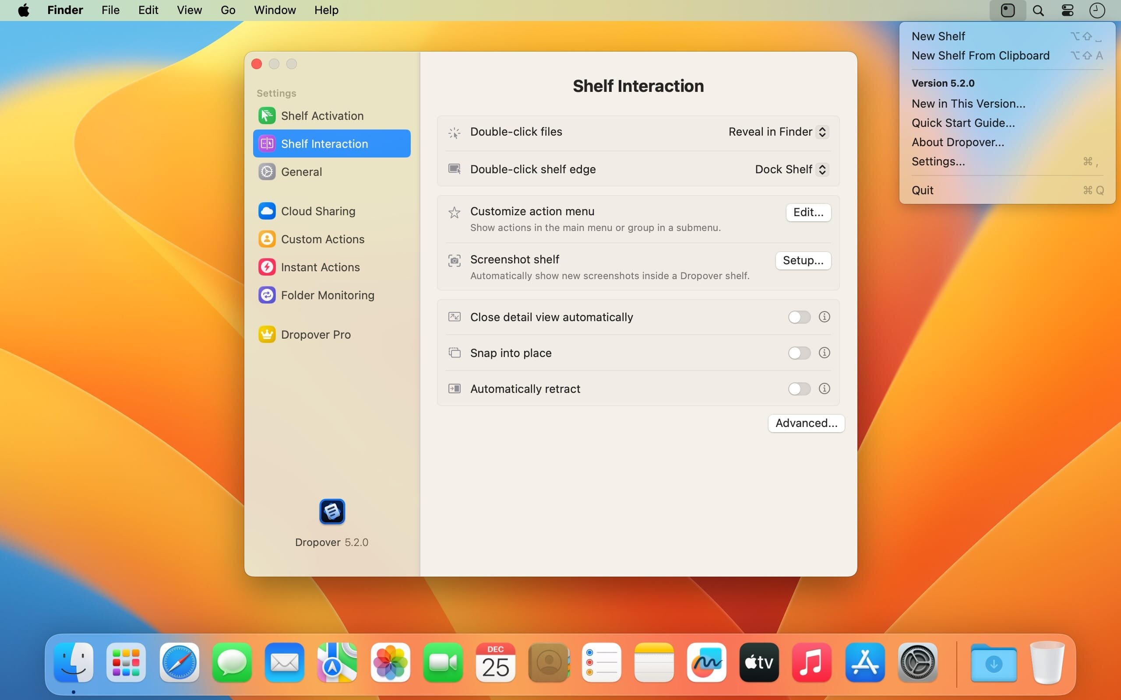Choose New Shelf From Clipboard menu item
This screenshot has width=1121, height=700.
pyautogui.click(x=980, y=56)
